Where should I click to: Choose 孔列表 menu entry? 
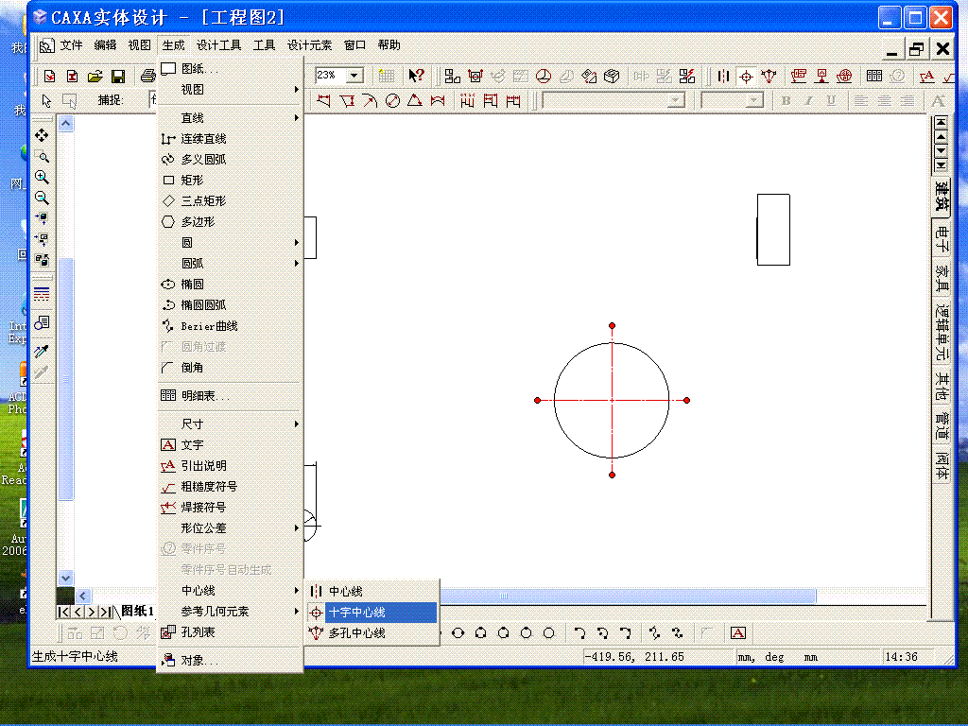230,632
